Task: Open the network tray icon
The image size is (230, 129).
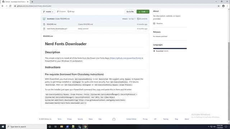Action: [x=212, y=126]
